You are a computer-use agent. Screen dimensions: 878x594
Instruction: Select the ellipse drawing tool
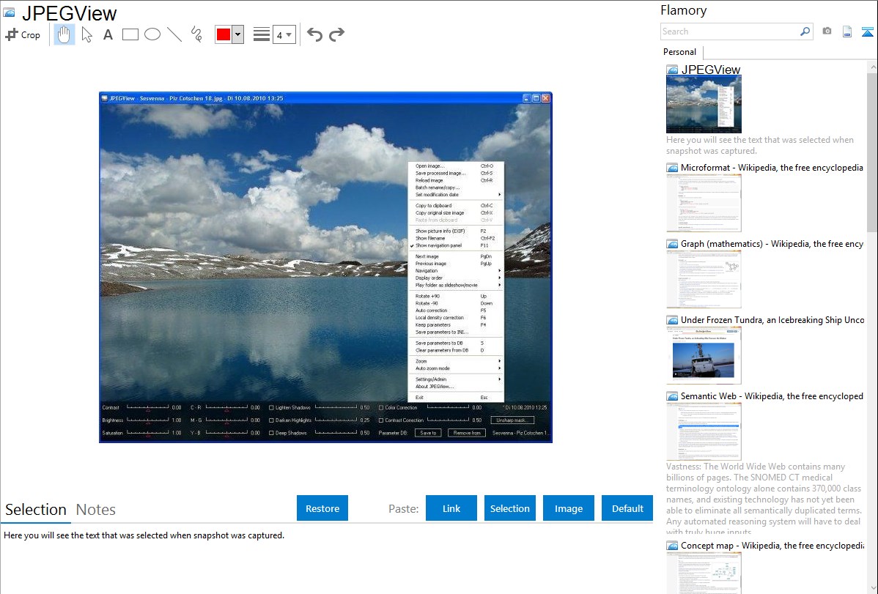click(x=152, y=34)
